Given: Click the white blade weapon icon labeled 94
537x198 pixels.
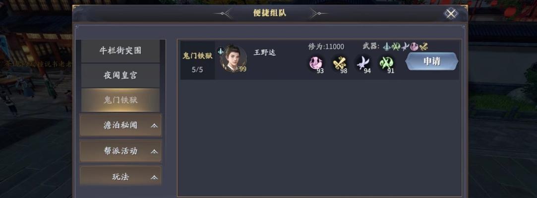Looking at the screenshot, I should tap(362, 63).
